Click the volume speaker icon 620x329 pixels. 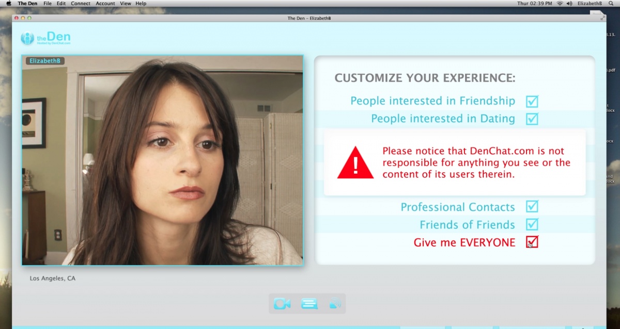(569, 4)
